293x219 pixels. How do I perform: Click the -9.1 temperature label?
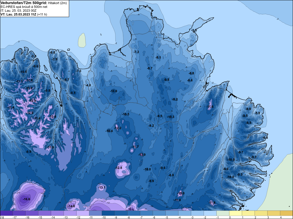pyautogui.click(x=254, y=157)
